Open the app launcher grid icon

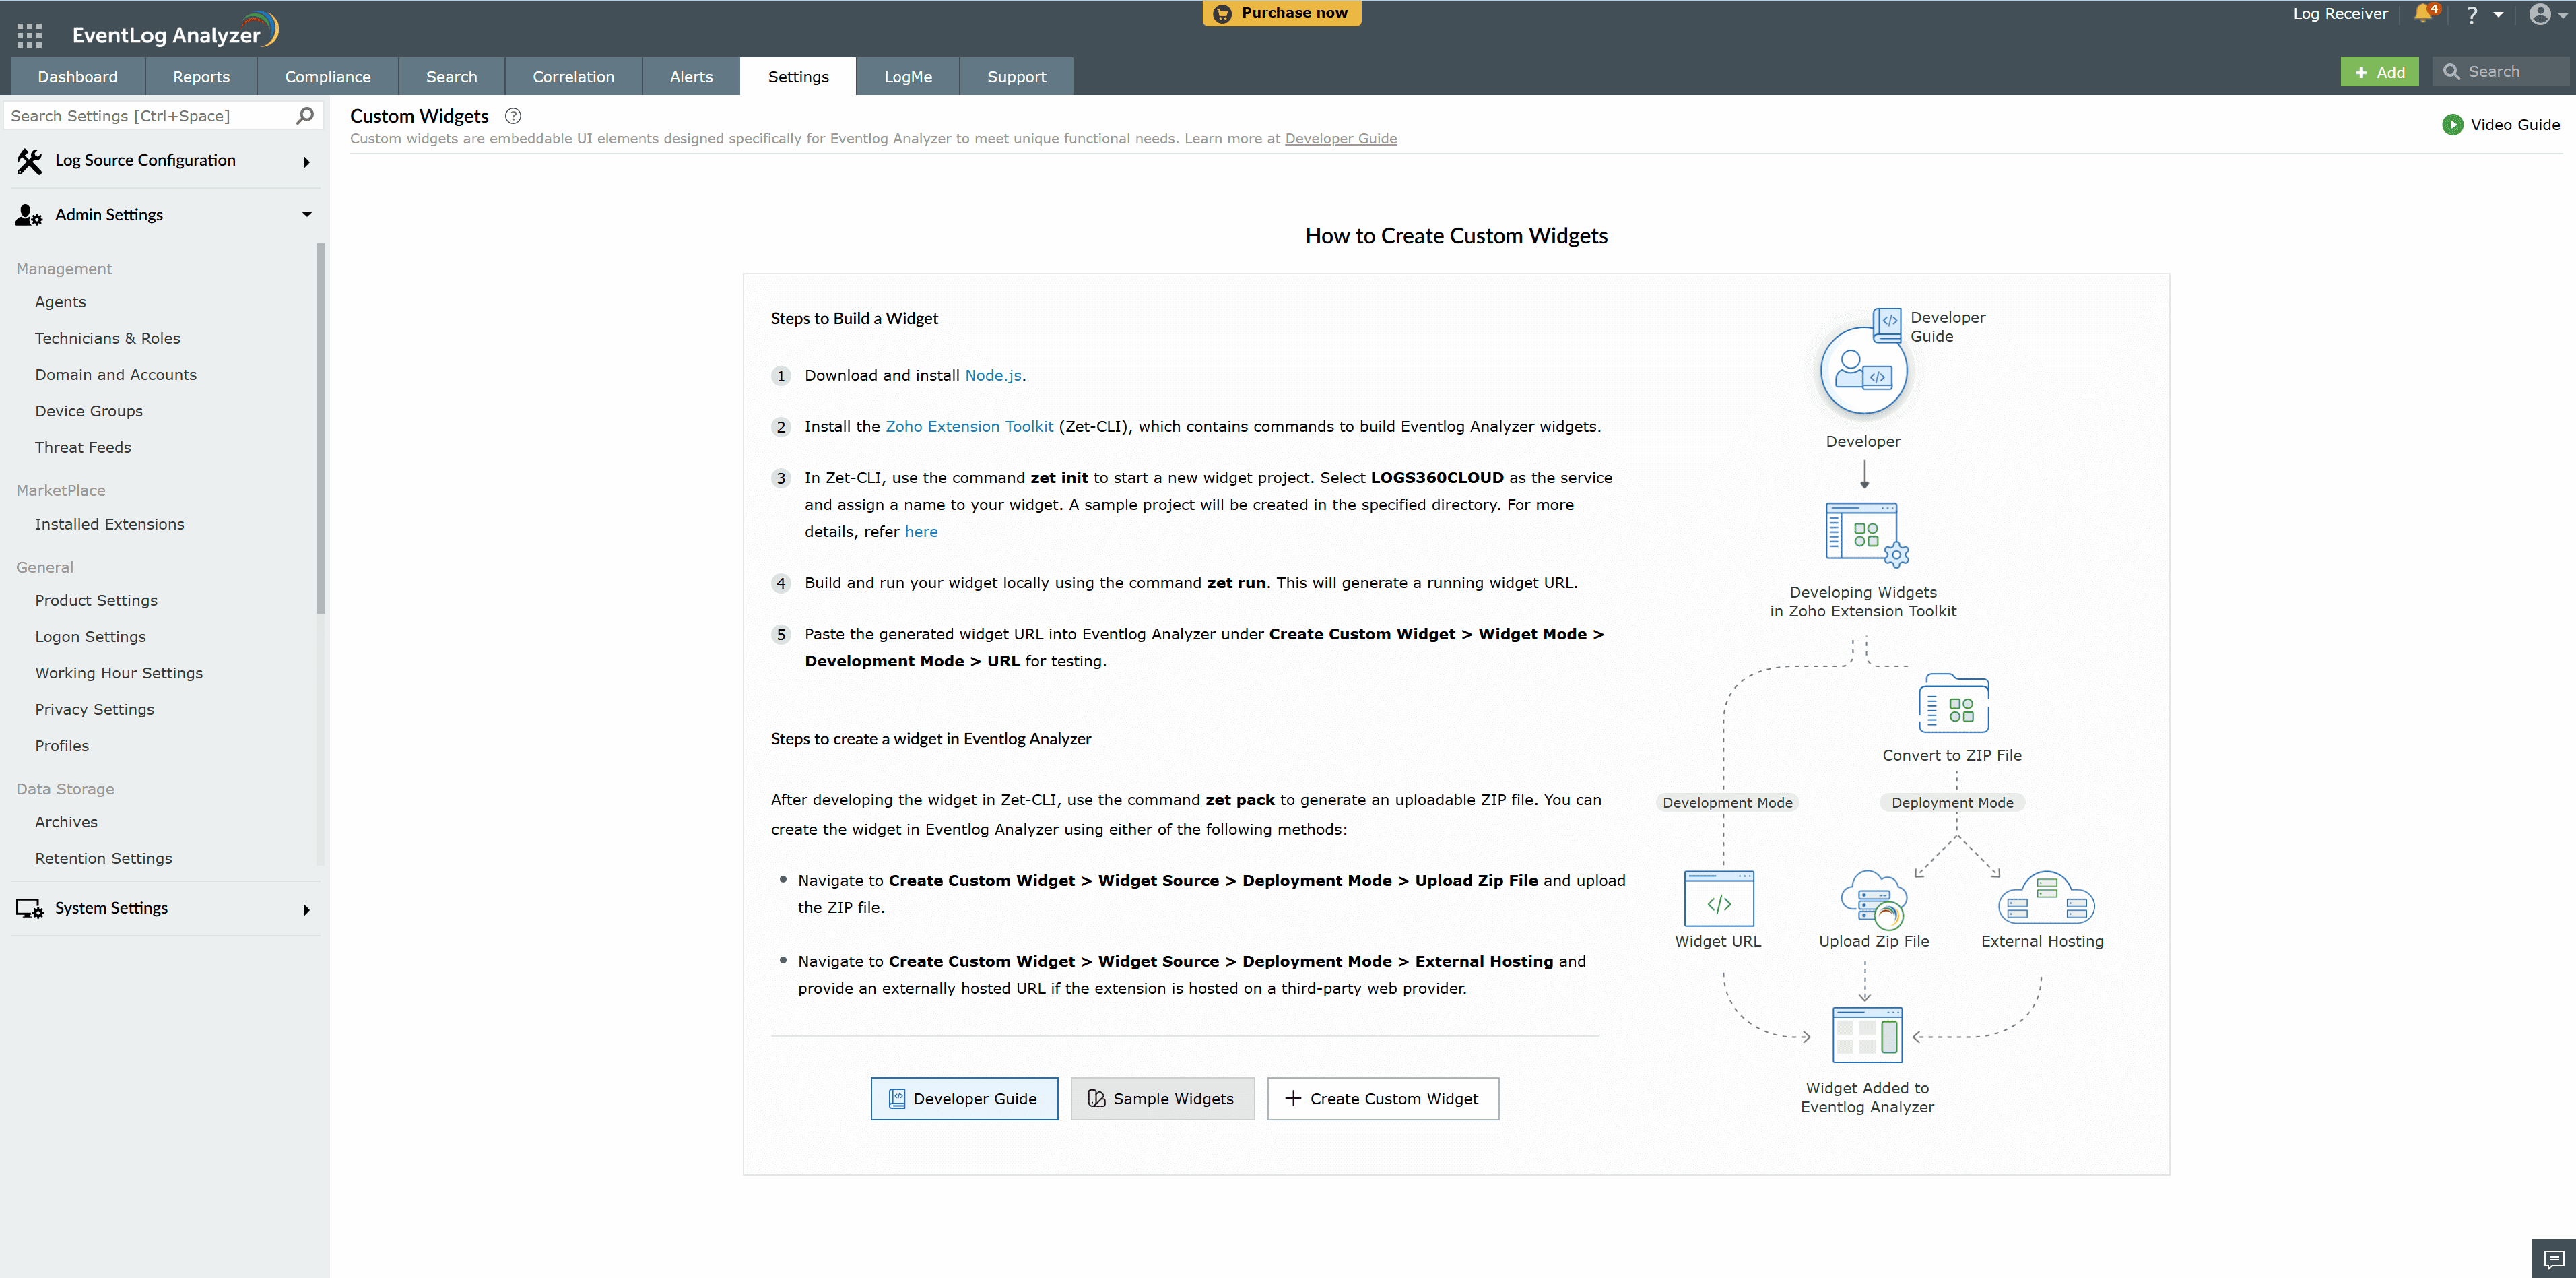tap(29, 34)
